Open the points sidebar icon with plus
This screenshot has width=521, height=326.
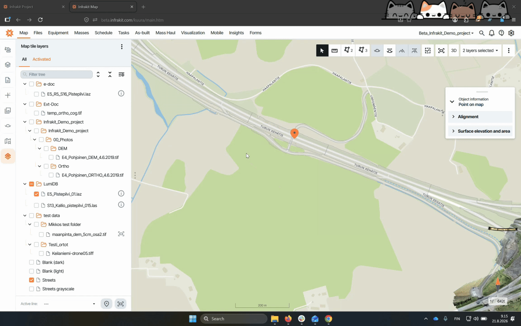(8, 96)
